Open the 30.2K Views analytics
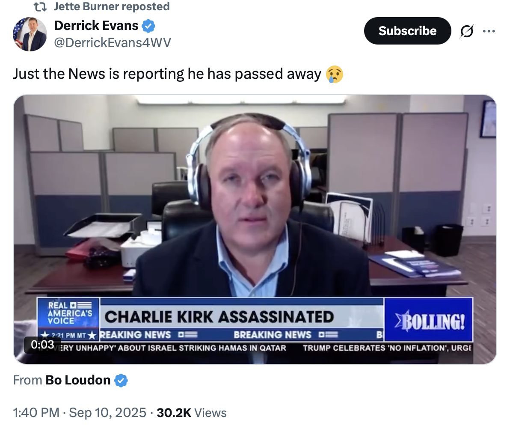Viewport: 510px width, 429px height. pos(192,412)
